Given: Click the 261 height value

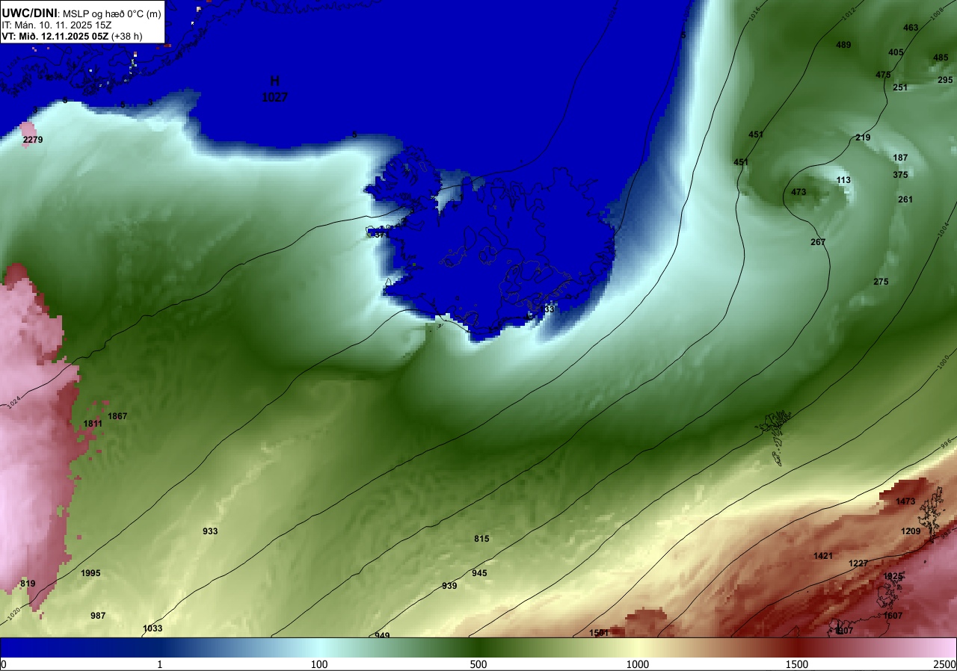Looking at the screenshot, I should pos(905,200).
